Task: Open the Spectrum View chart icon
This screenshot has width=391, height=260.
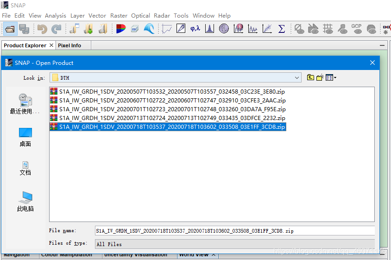Action: click(x=252, y=29)
